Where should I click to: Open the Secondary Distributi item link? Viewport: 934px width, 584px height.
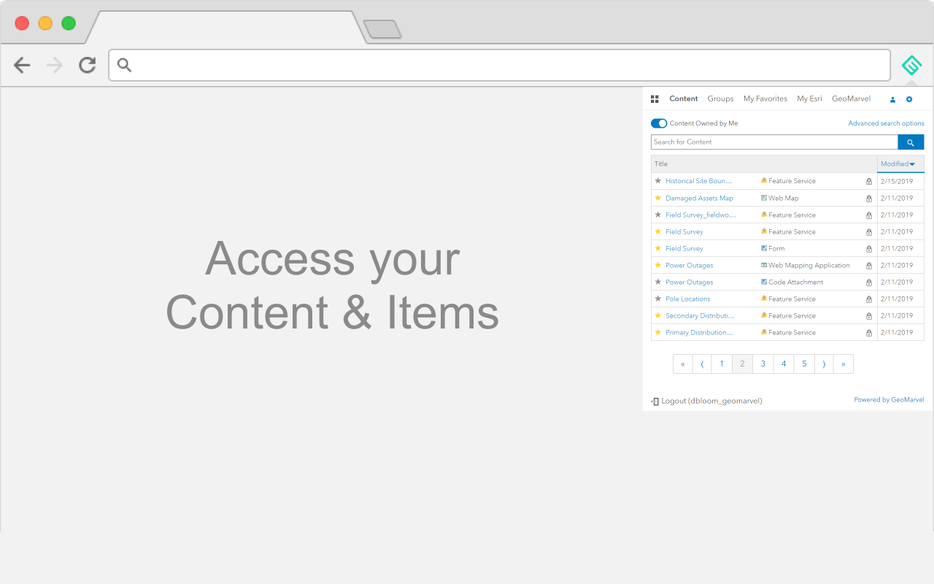point(700,315)
